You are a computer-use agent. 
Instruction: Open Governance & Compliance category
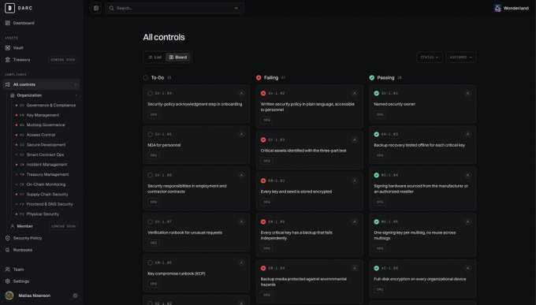point(51,106)
